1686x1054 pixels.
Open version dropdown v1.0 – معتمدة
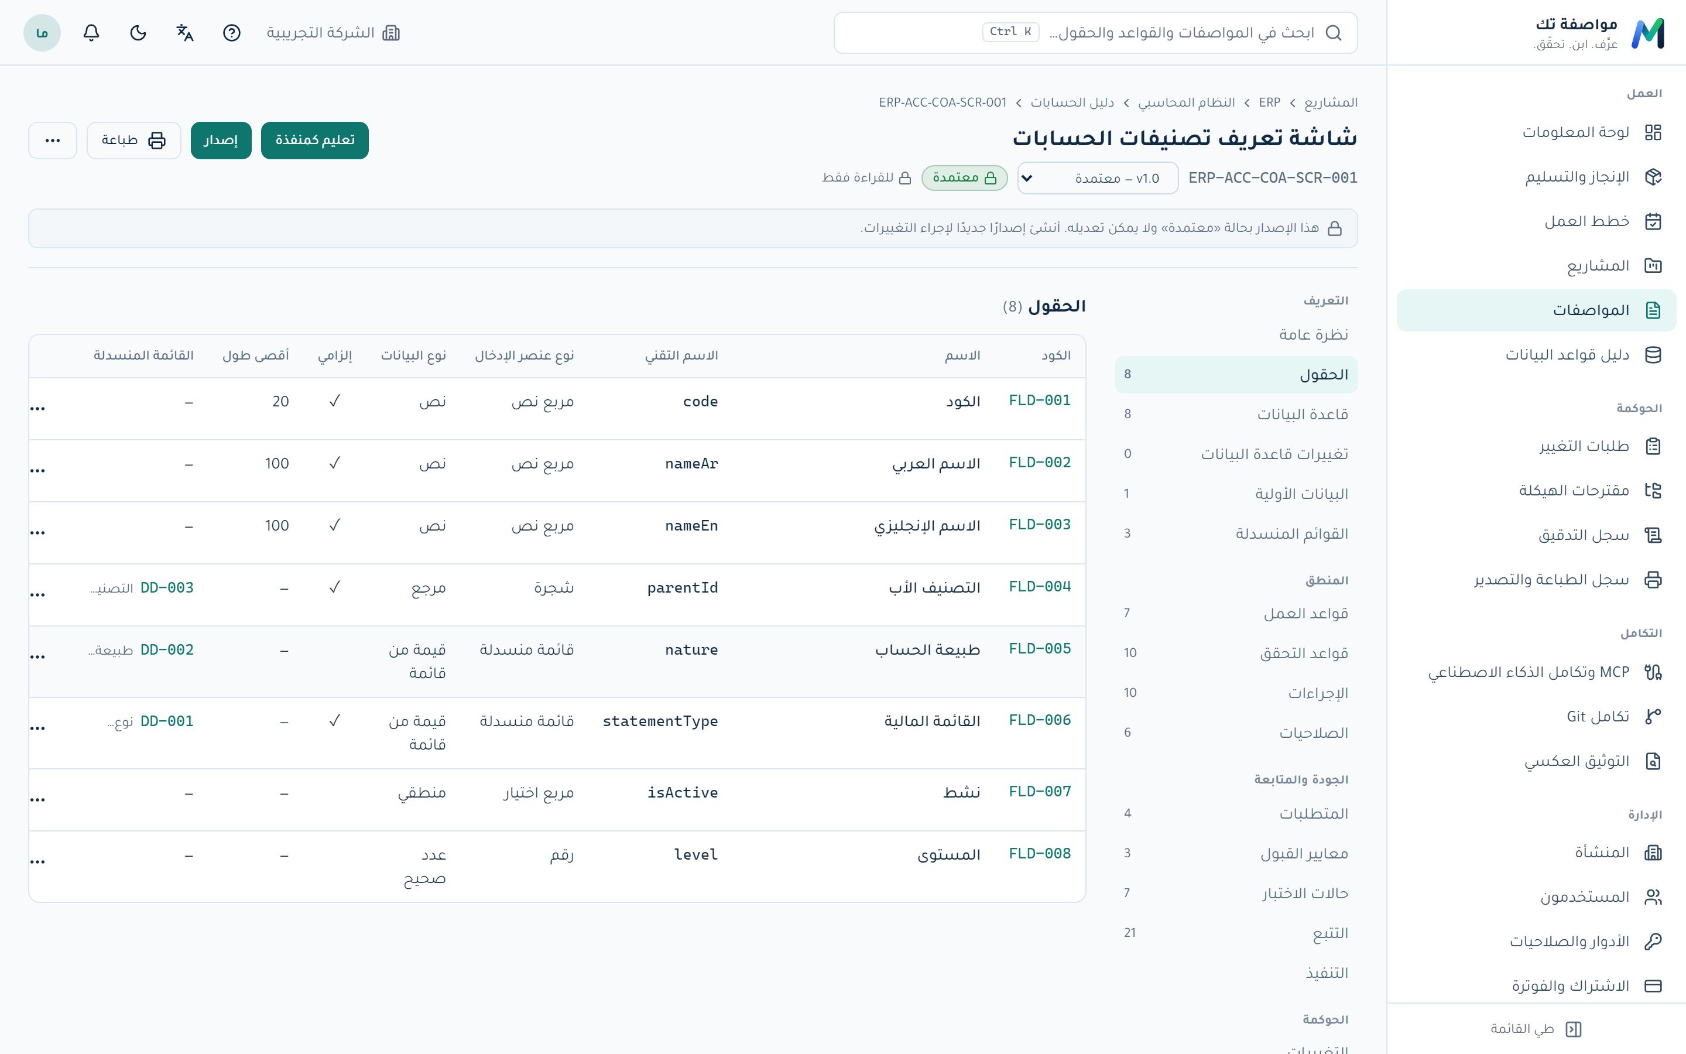pyautogui.click(x=1097, y=179)
